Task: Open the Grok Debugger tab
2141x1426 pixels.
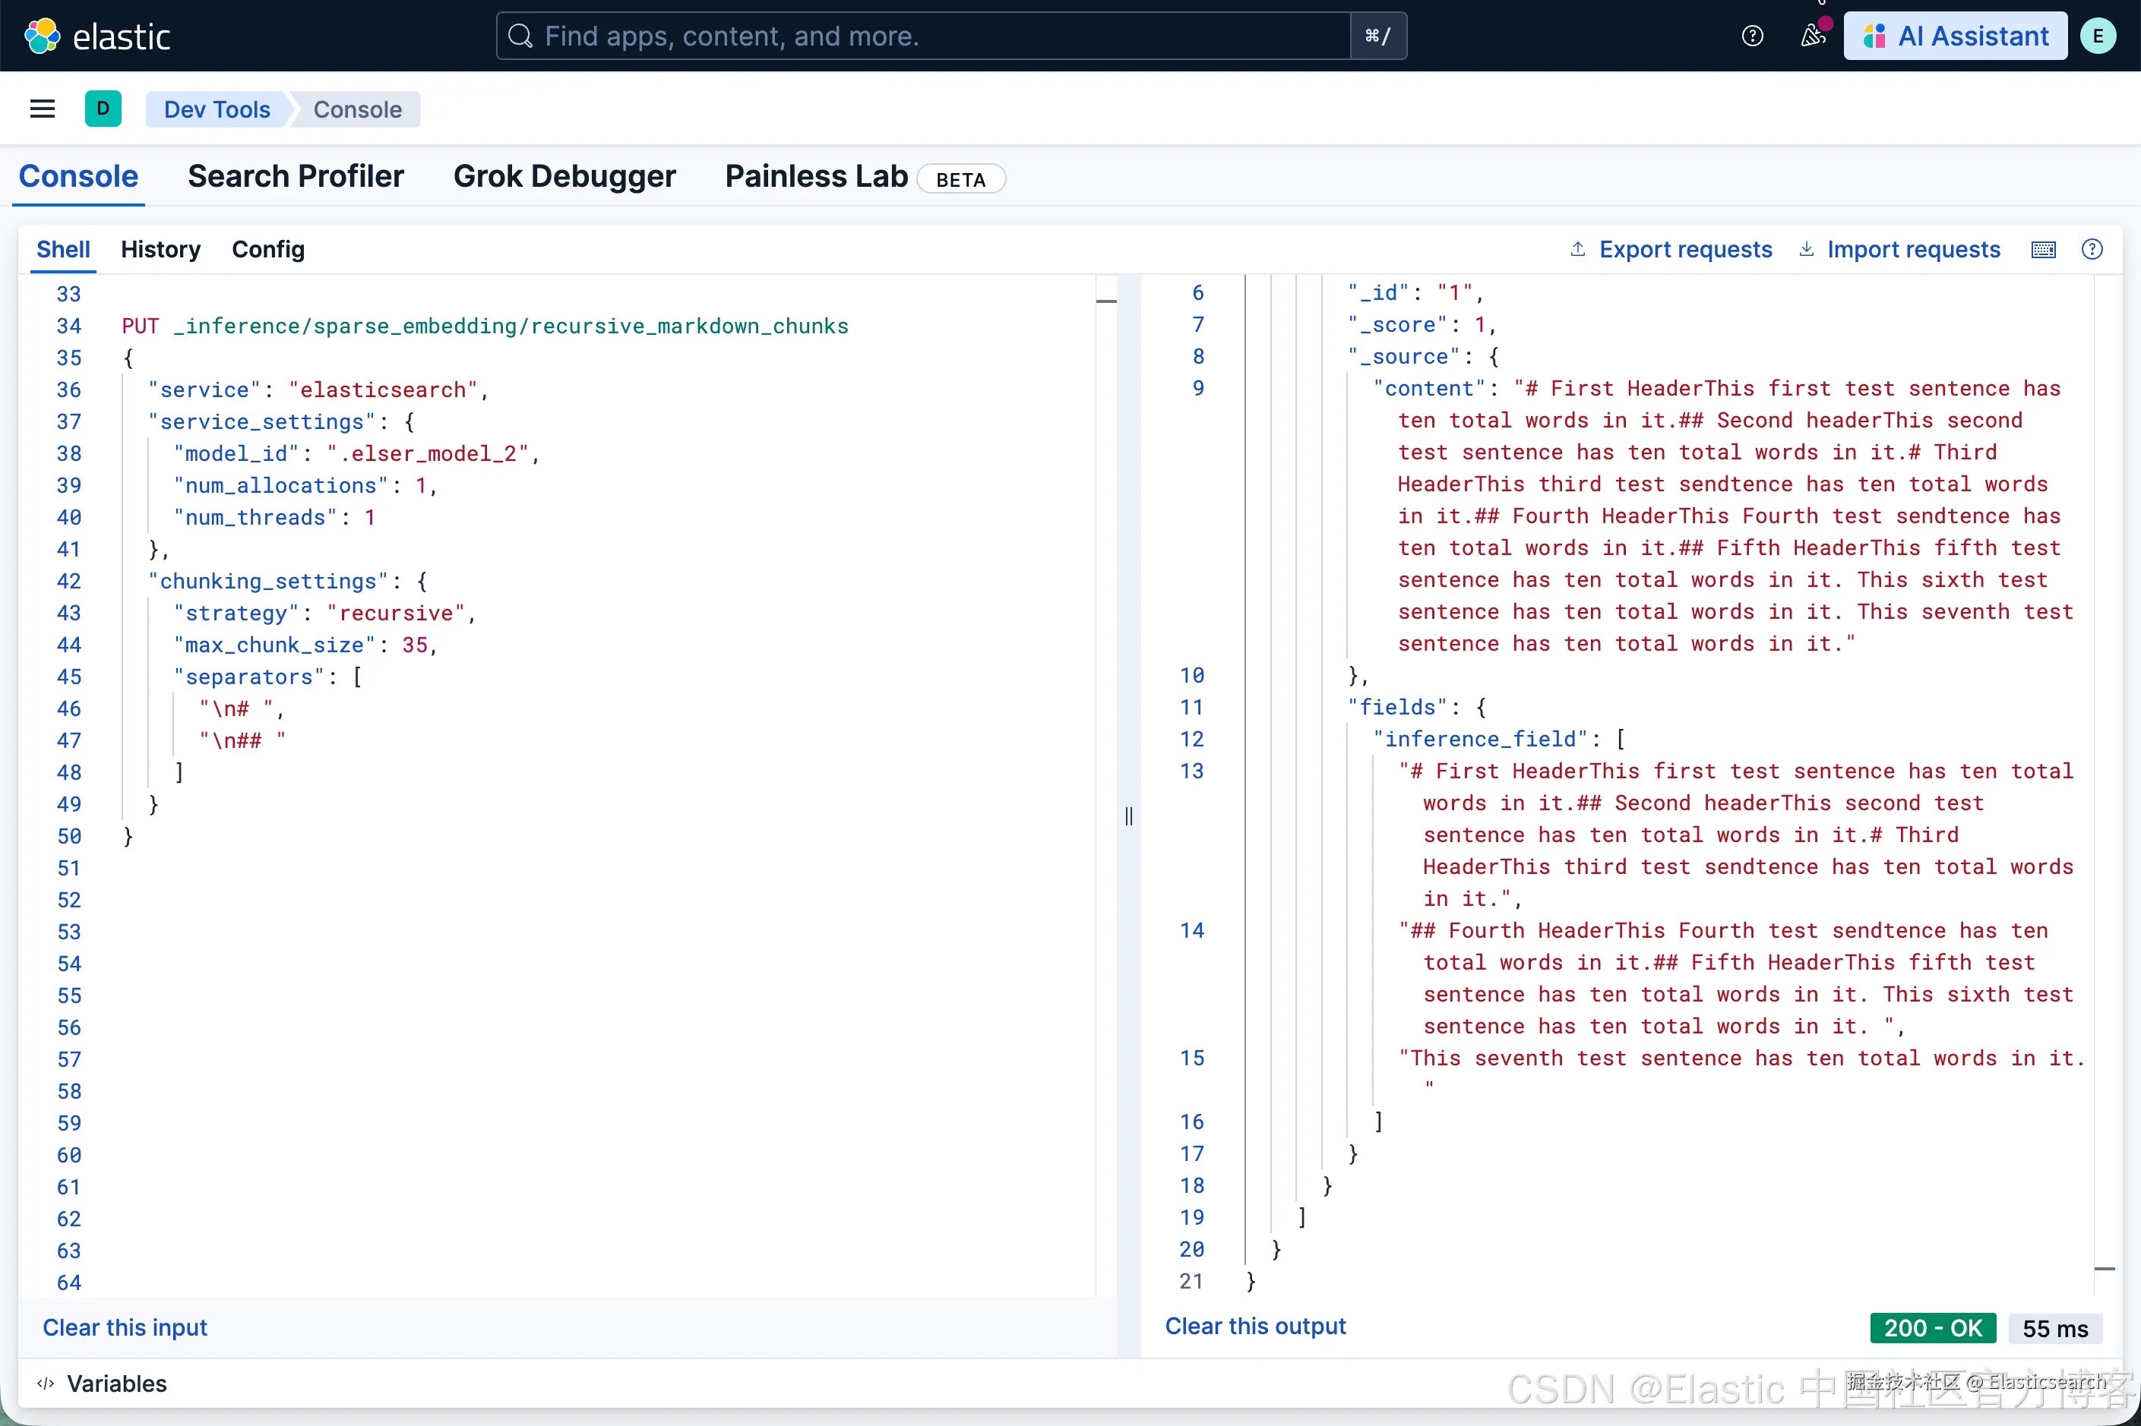Action: [565, 176]
